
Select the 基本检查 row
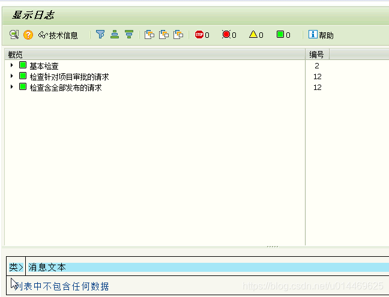44,66
